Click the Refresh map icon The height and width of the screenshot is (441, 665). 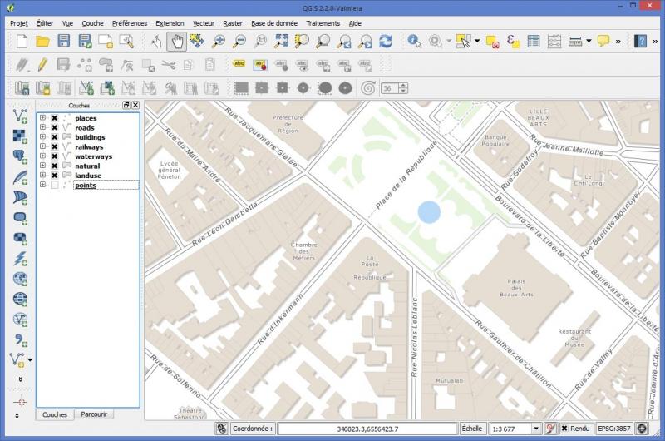tap(386, 41)
